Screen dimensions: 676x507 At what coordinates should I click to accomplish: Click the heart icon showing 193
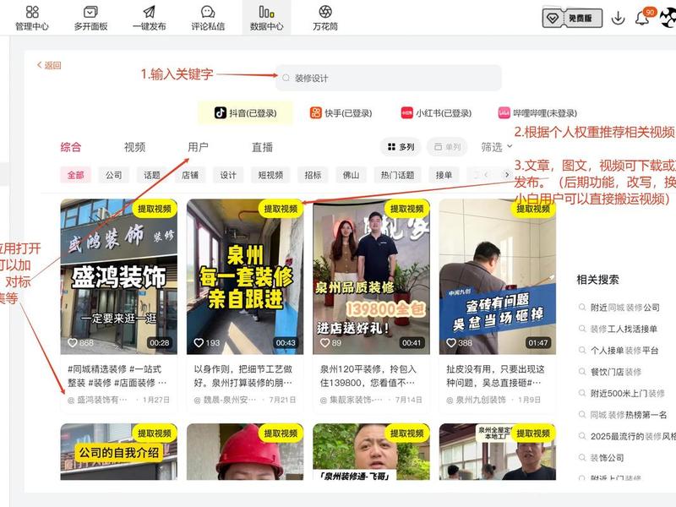pos(199,343)
